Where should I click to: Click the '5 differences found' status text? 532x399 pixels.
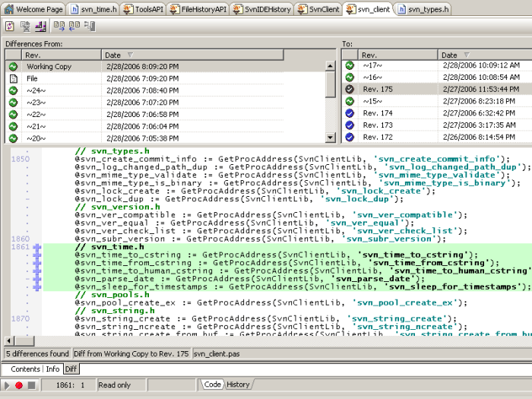click(37, 354)
